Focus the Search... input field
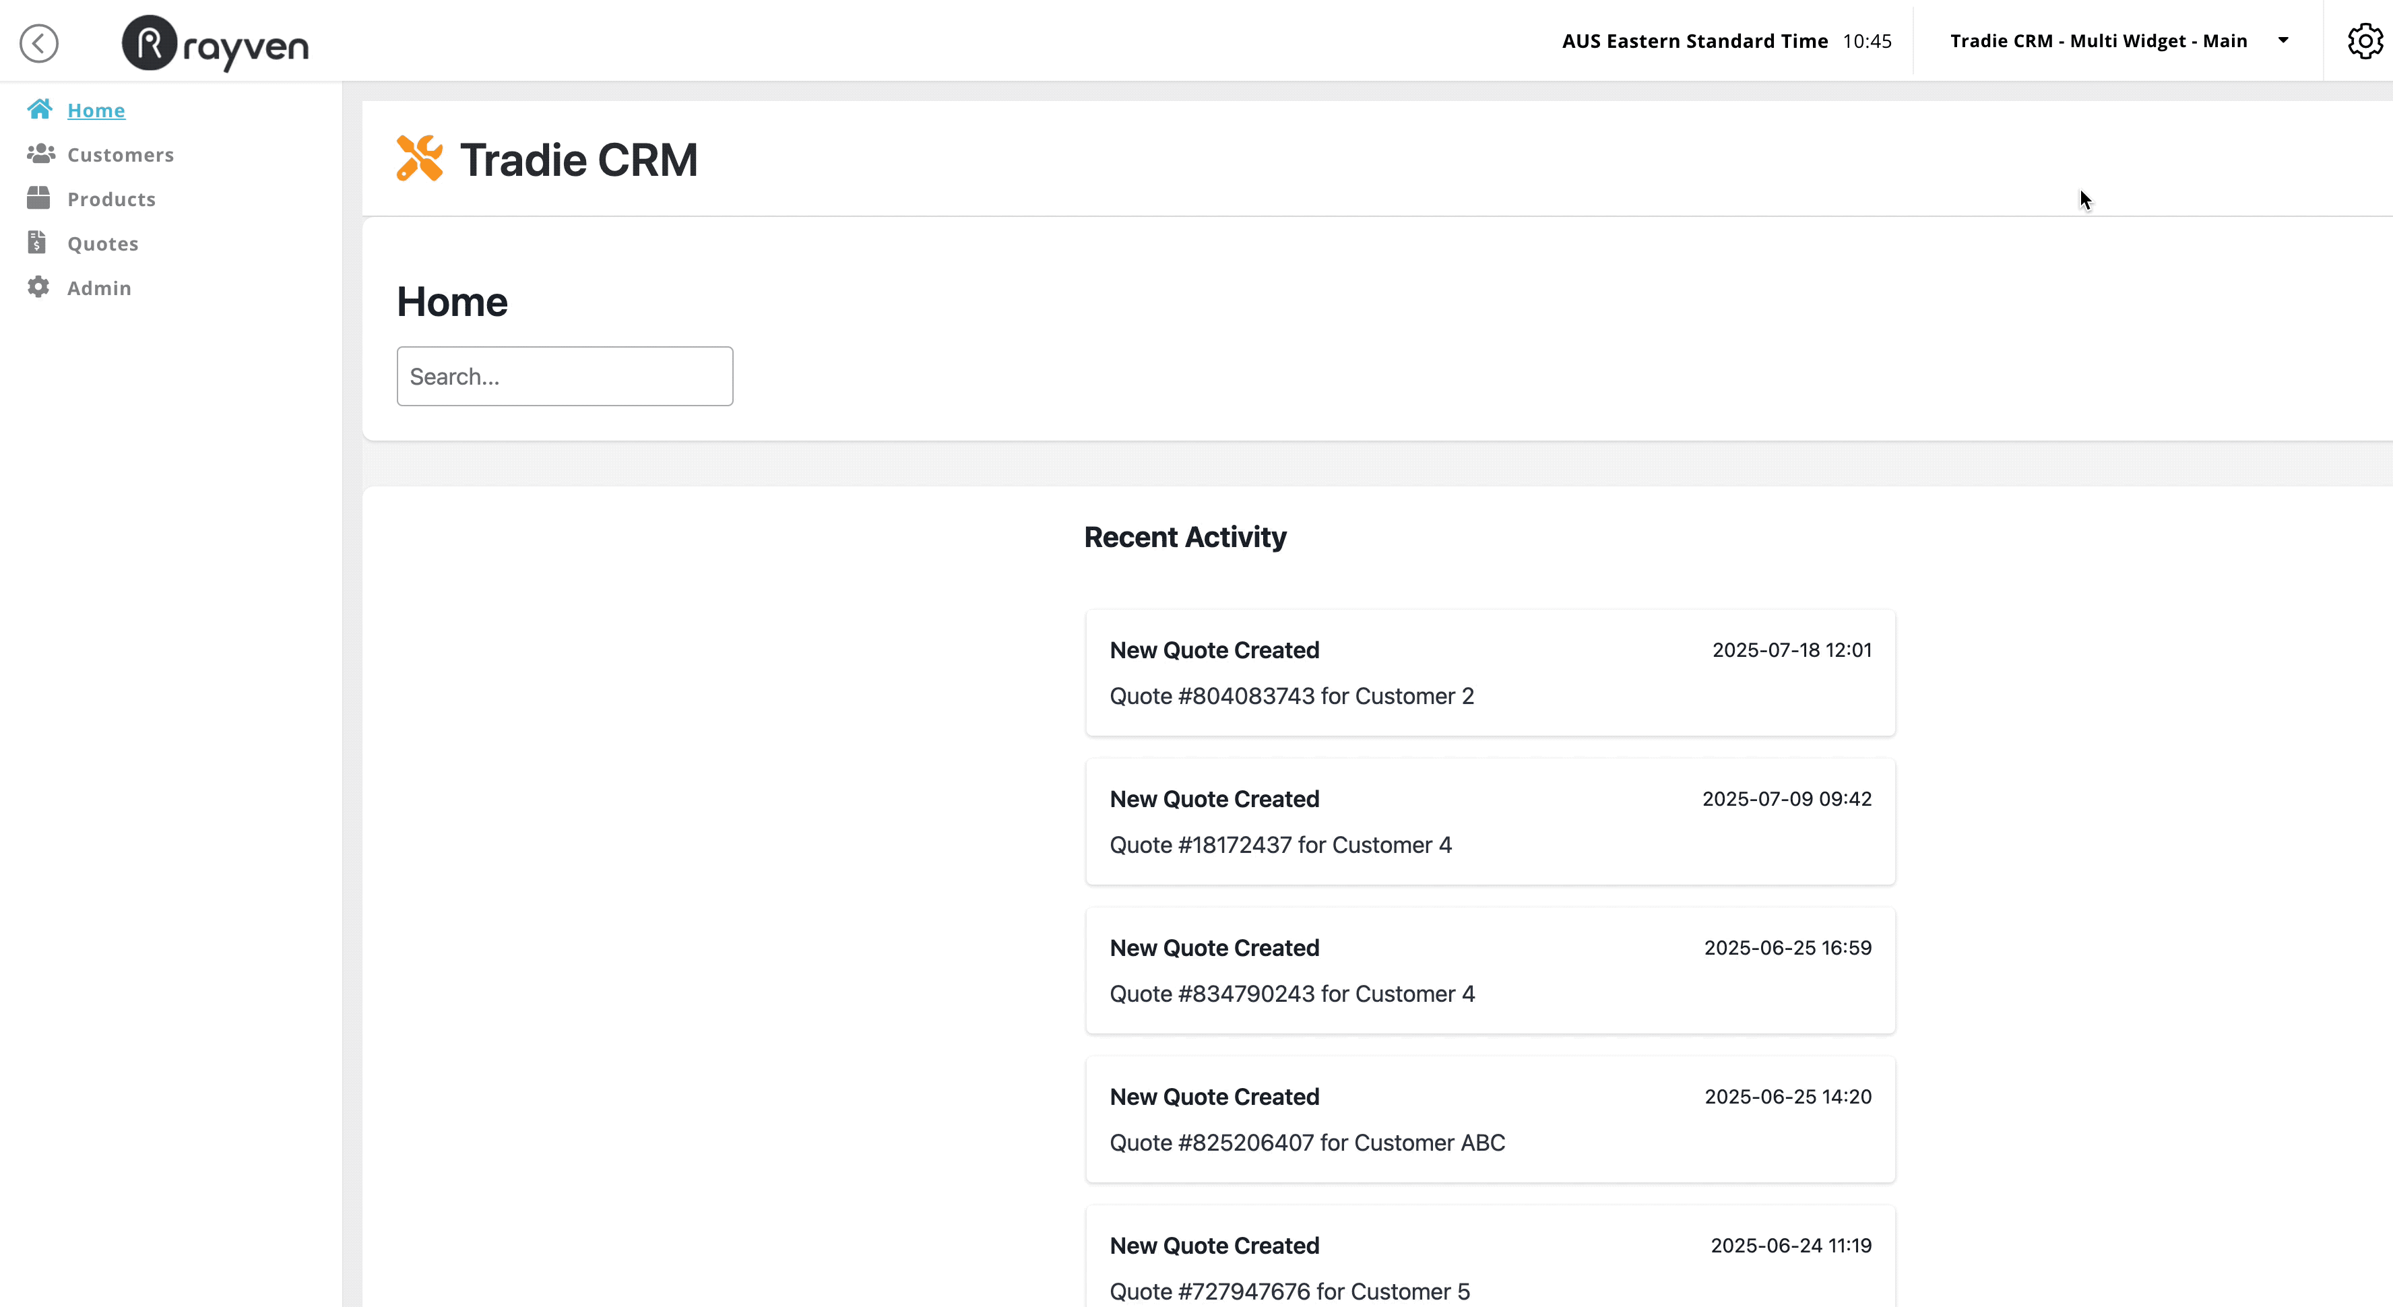The width and height of the screenshot is (2393, 1307). click(565, 376)
